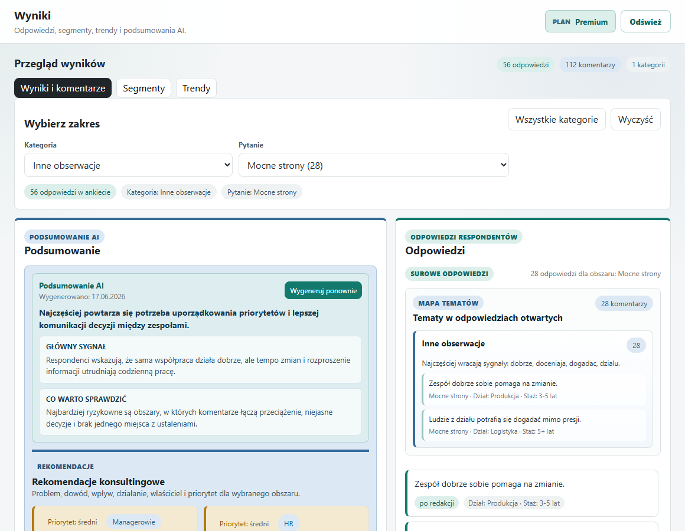Click the Managerowie tag on recommendation card
The image size is (685, 531).
point(133,522)
